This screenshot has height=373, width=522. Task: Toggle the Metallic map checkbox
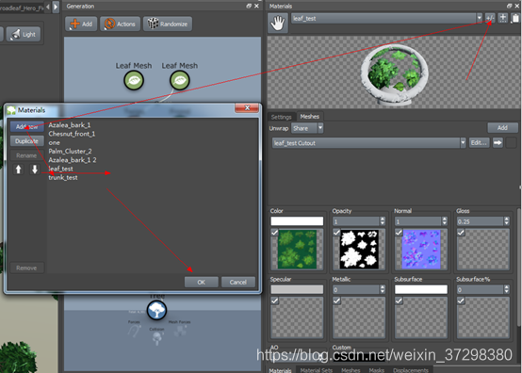click(x=336, y=300)
